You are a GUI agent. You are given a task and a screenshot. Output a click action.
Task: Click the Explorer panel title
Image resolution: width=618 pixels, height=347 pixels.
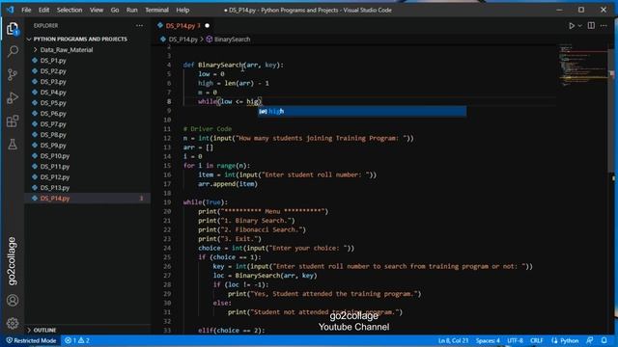pos(45,26)
